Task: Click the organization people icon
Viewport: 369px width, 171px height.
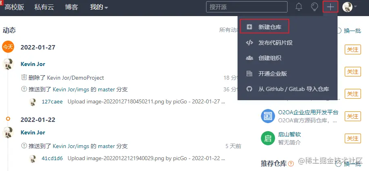Action: (x=249, y=58)
